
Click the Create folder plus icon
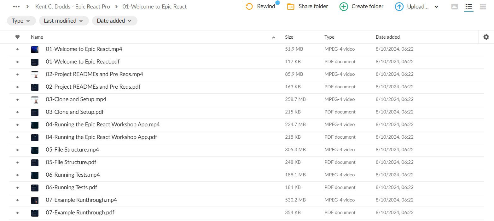[x=344, y=7]
